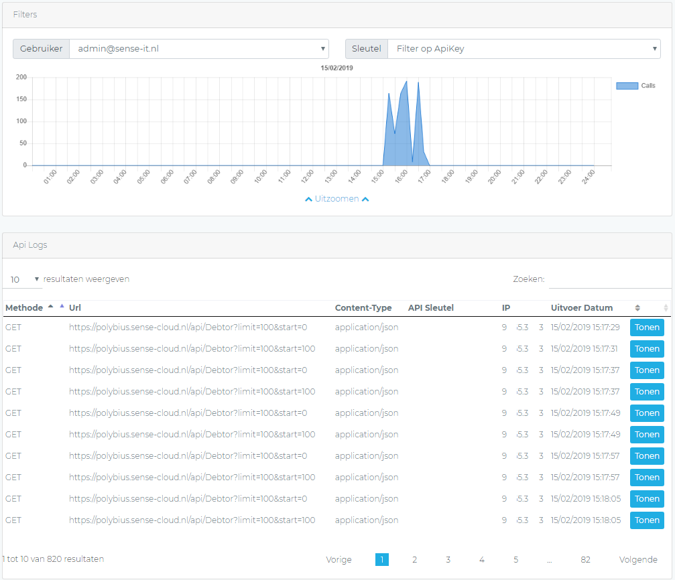675x580 pixels.
Task: Click the sort icon in last column header
Action: click(x=666, y=308)
